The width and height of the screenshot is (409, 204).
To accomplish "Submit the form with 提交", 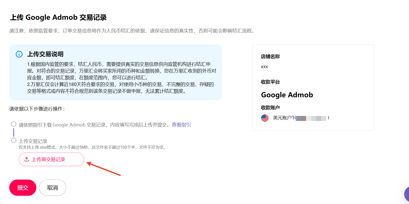I will pos(23,188).
